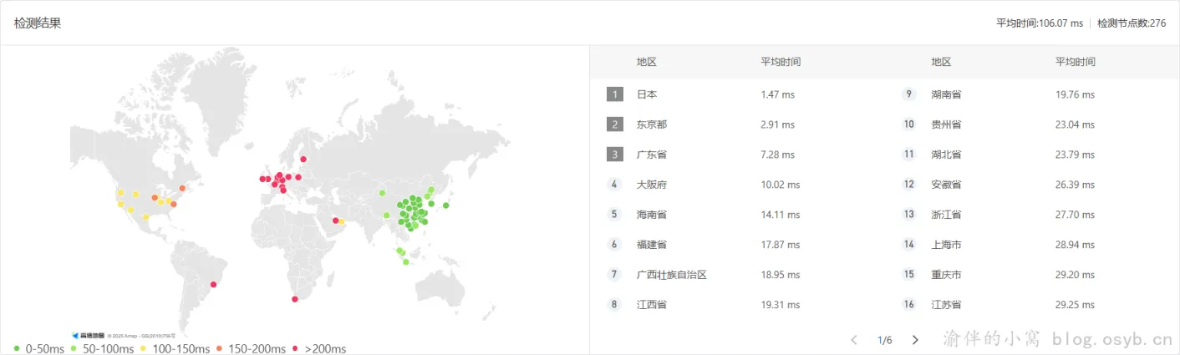Toggle the >200ms legend entry
Screen dimensions: 1180x355
pyautogui.click(x=318, y=348)
